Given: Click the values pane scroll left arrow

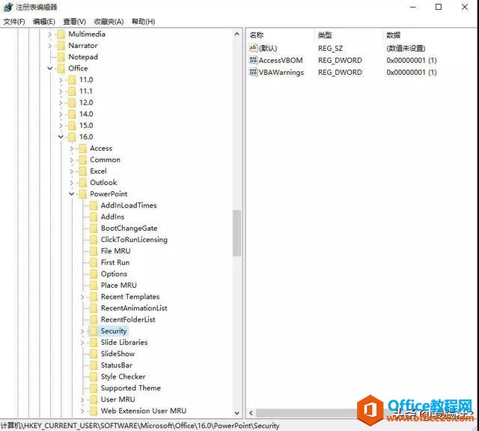Looking at the screenshot, I should [x=251, y=413].
